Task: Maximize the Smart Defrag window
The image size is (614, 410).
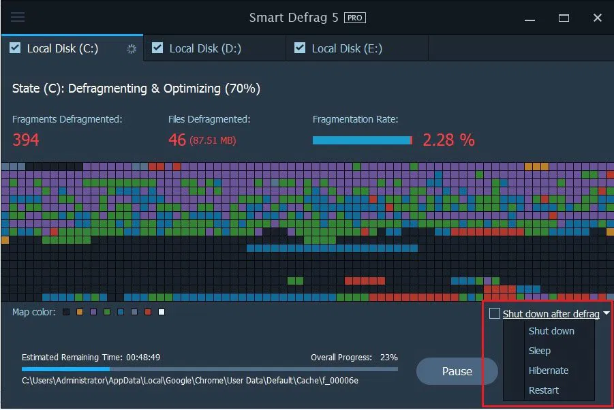Action: pyautogui.click(x=563, y=18)
